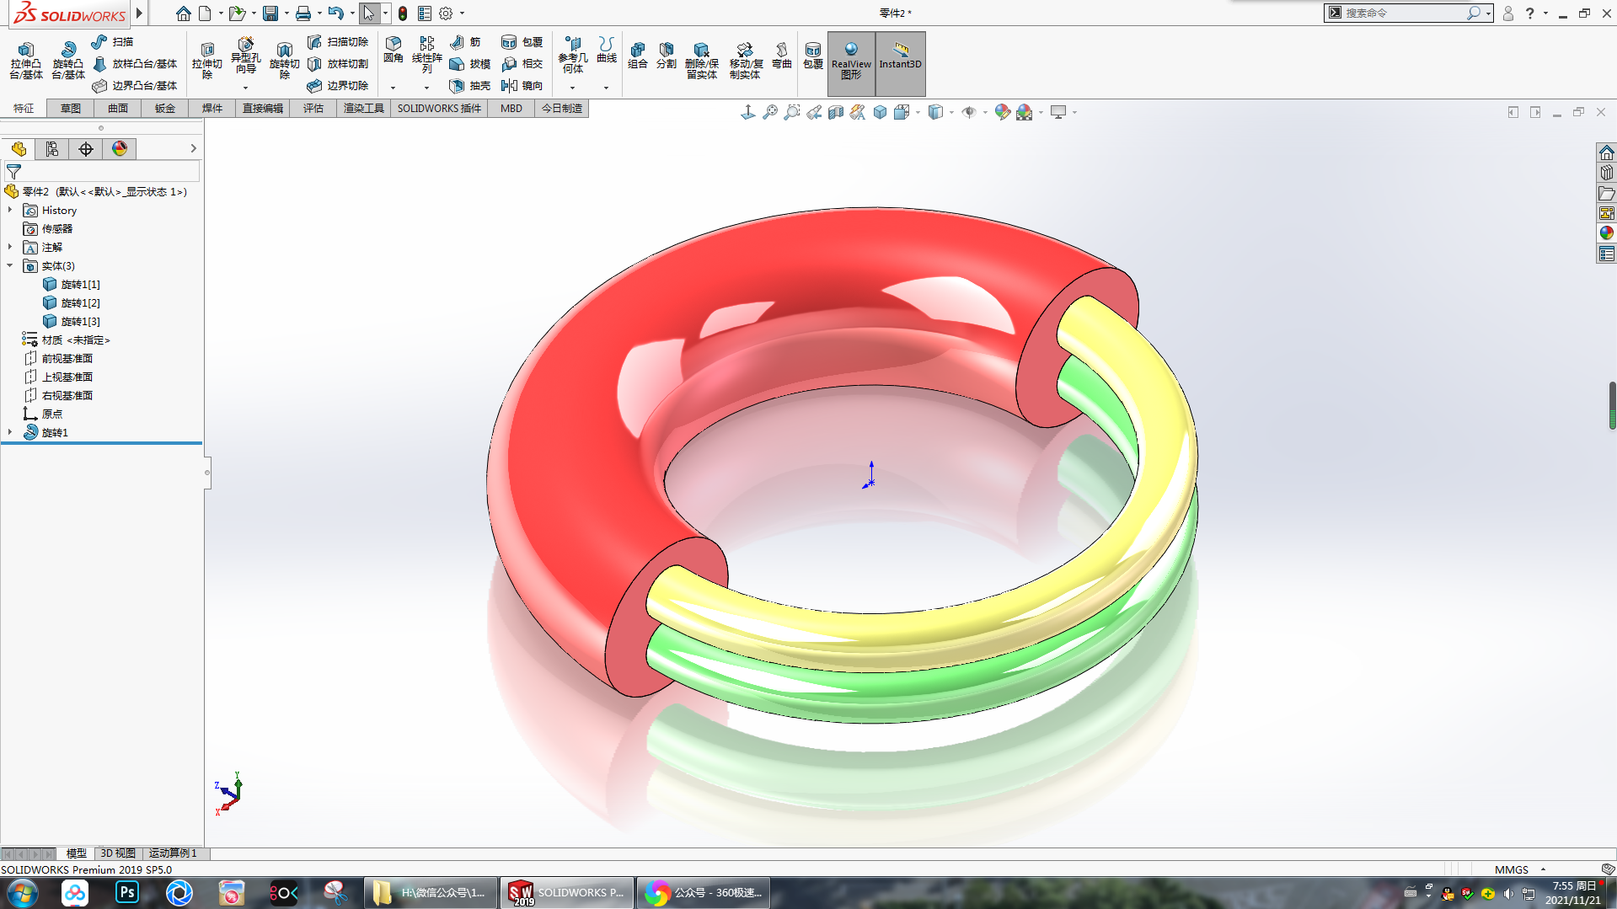Open the 曲线 curves dropdown arrow
Viewport: 1617px width, 909px height.
click(x=606, y=88)
